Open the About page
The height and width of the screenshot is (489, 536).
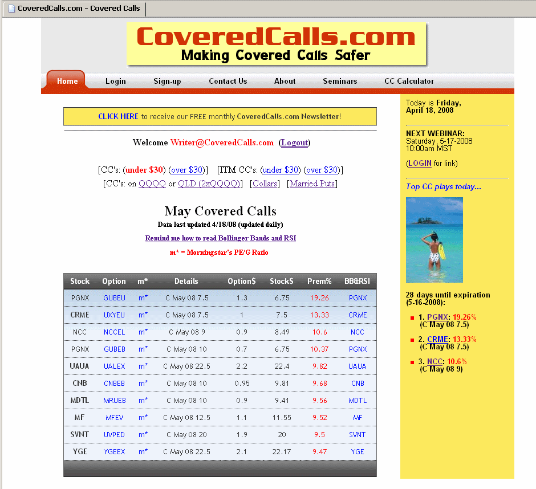(x=285, y=81)
